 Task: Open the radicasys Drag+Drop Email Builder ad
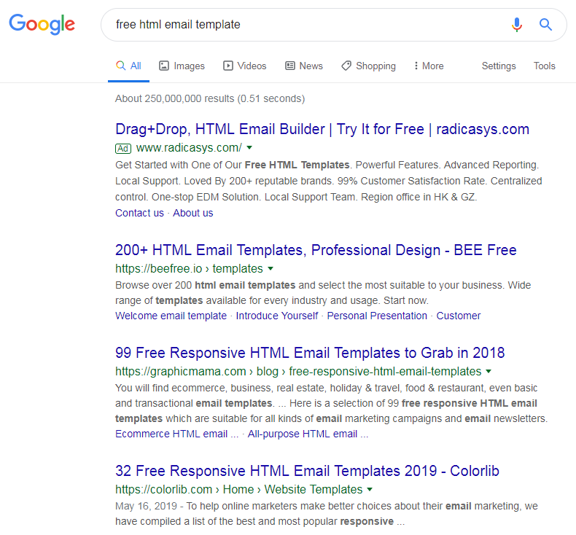[x=322, y=129]
